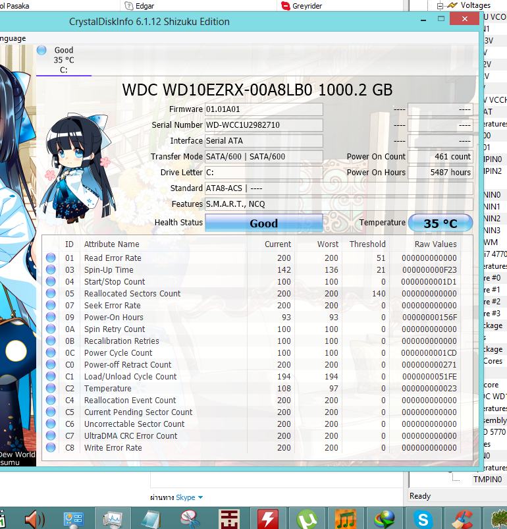Open the system monitor taskbar icon

(x=113, y=519)
